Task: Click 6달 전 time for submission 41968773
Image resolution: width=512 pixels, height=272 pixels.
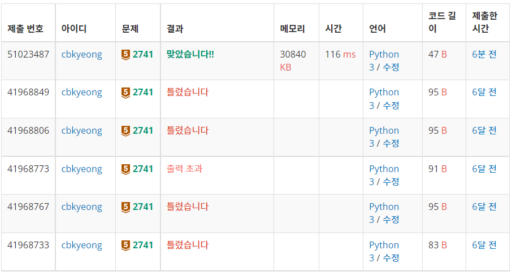Action: [484, 169]
